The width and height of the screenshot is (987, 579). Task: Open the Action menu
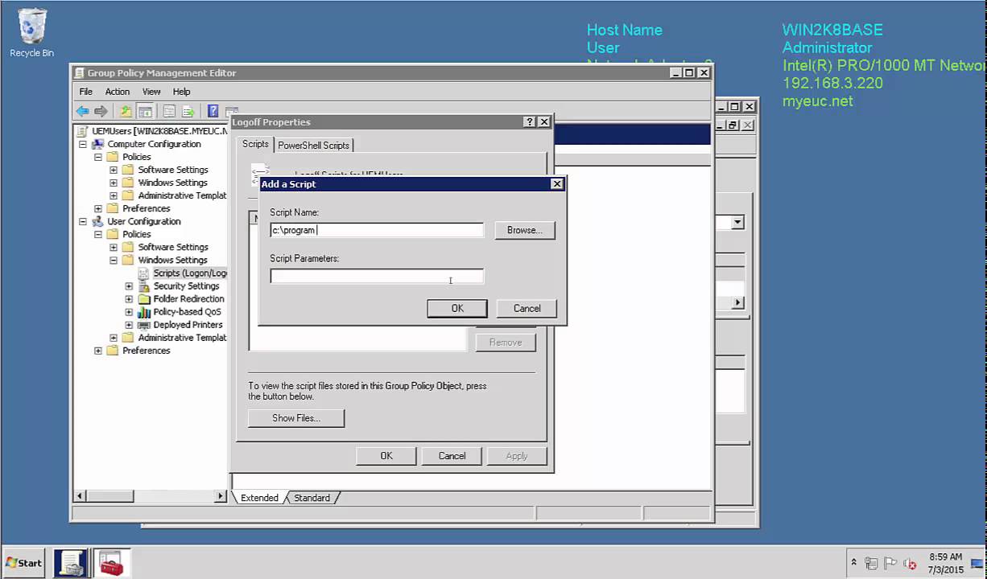[117, 92]
